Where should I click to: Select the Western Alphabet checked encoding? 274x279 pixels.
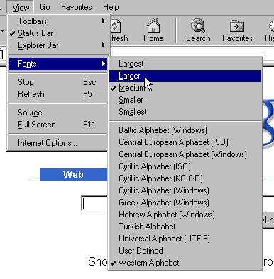tap(185, 263)
